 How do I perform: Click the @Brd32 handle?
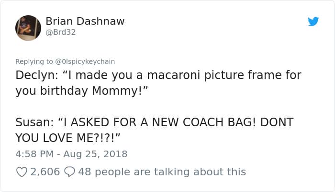[61, 32]
